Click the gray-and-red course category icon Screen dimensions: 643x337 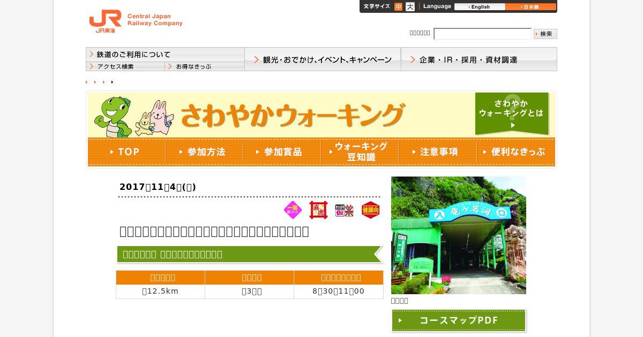pos(345,210)
